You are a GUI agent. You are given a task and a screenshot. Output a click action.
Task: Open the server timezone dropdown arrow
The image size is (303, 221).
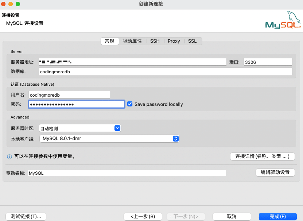click(117, 128)
